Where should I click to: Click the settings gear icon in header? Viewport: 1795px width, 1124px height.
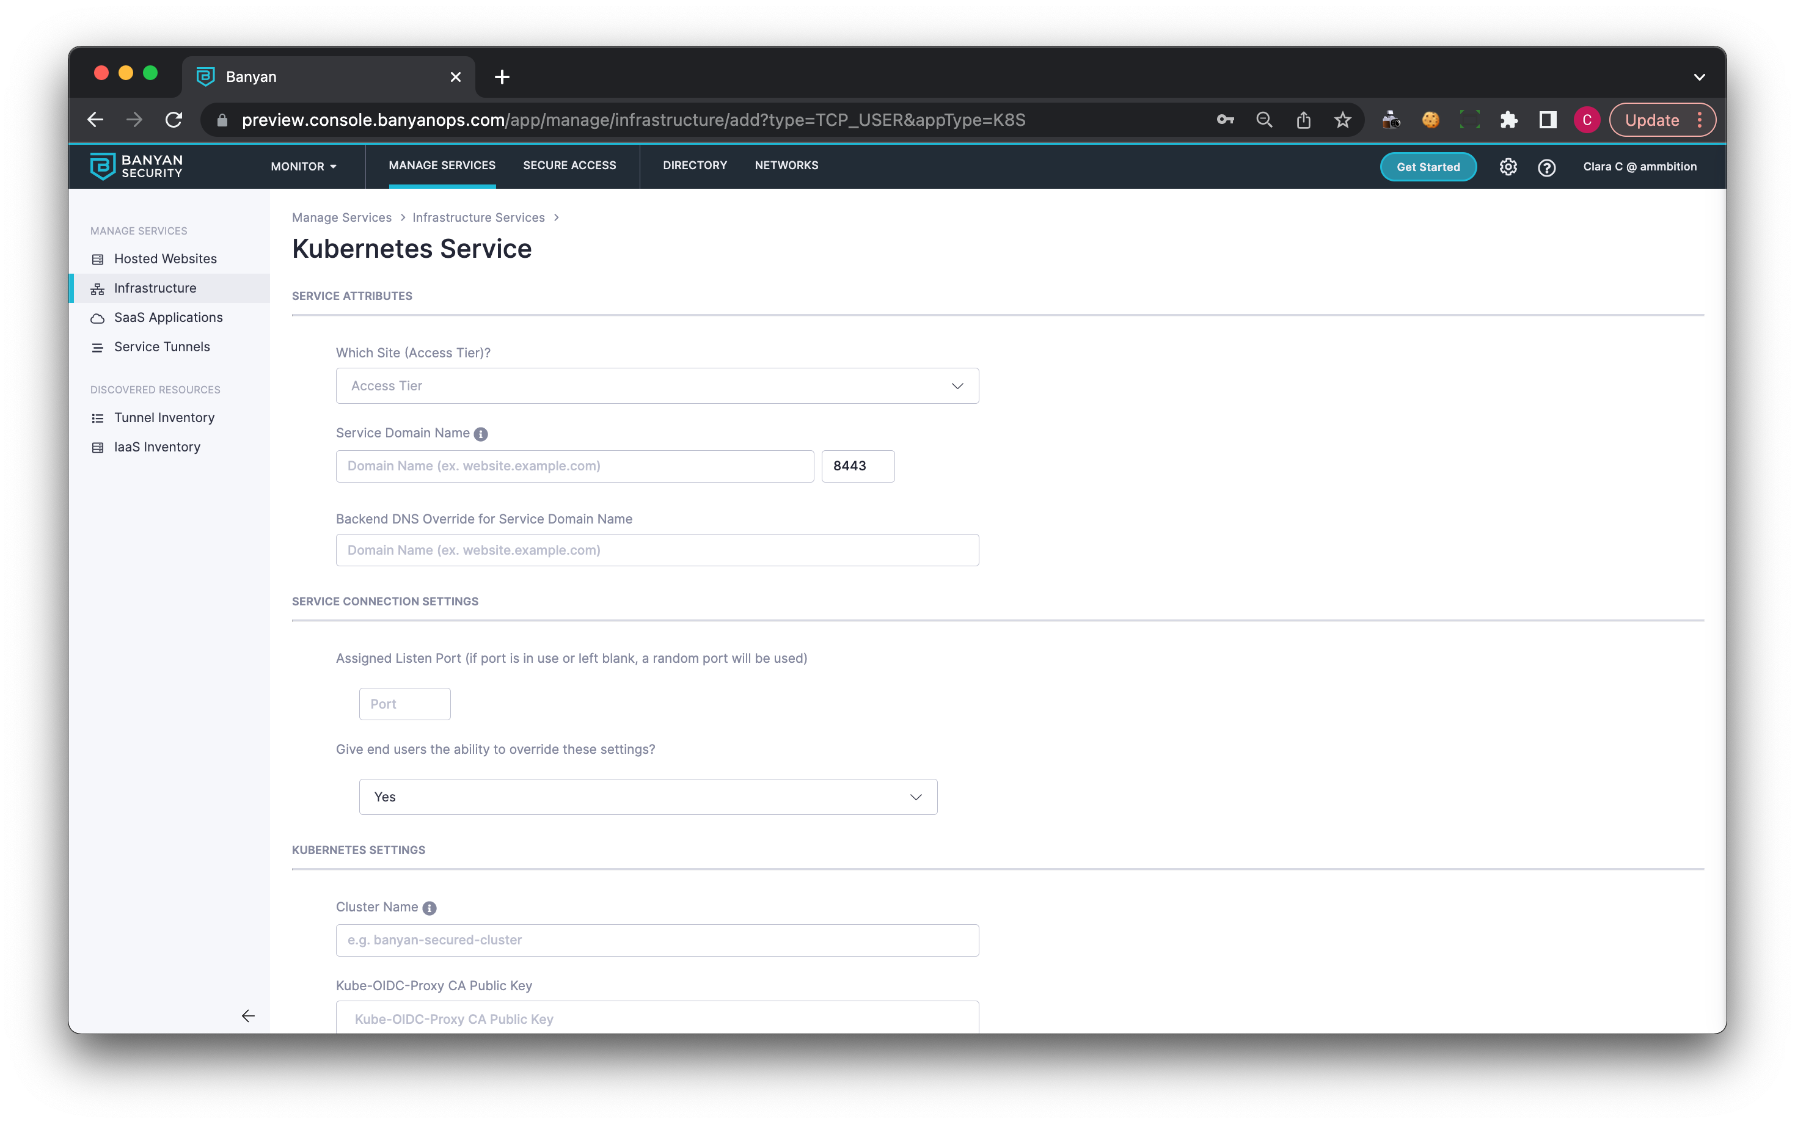point(1507,167)
